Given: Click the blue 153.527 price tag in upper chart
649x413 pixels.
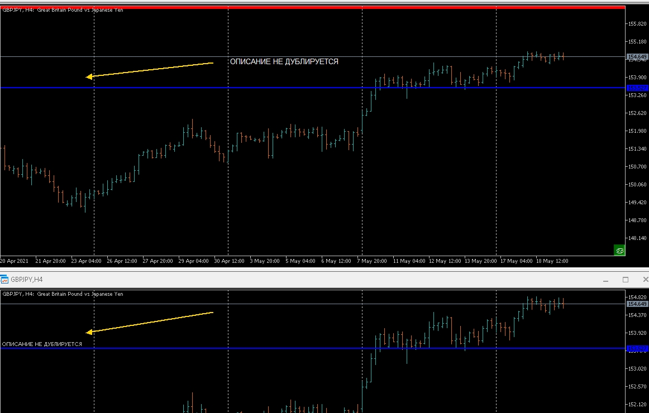Looking at the screenshot, I should point(637,88).
